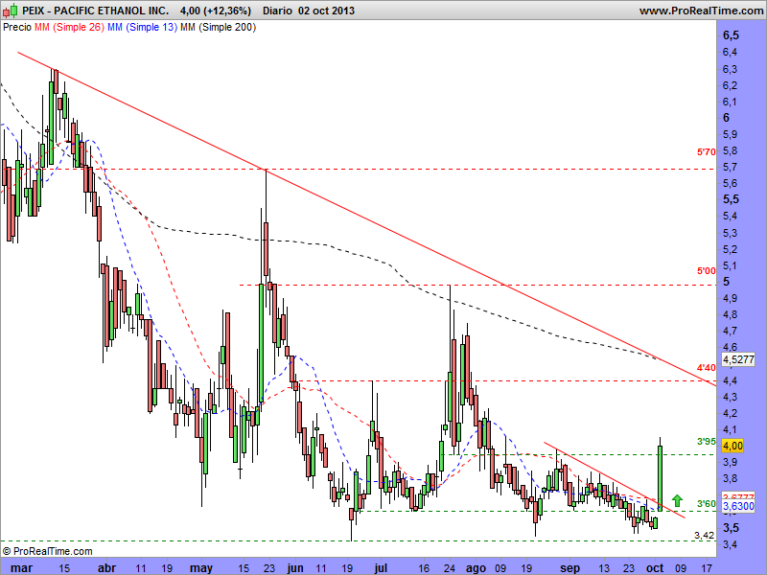Click the 5,2 value on price axis

(x=730, y=249)
